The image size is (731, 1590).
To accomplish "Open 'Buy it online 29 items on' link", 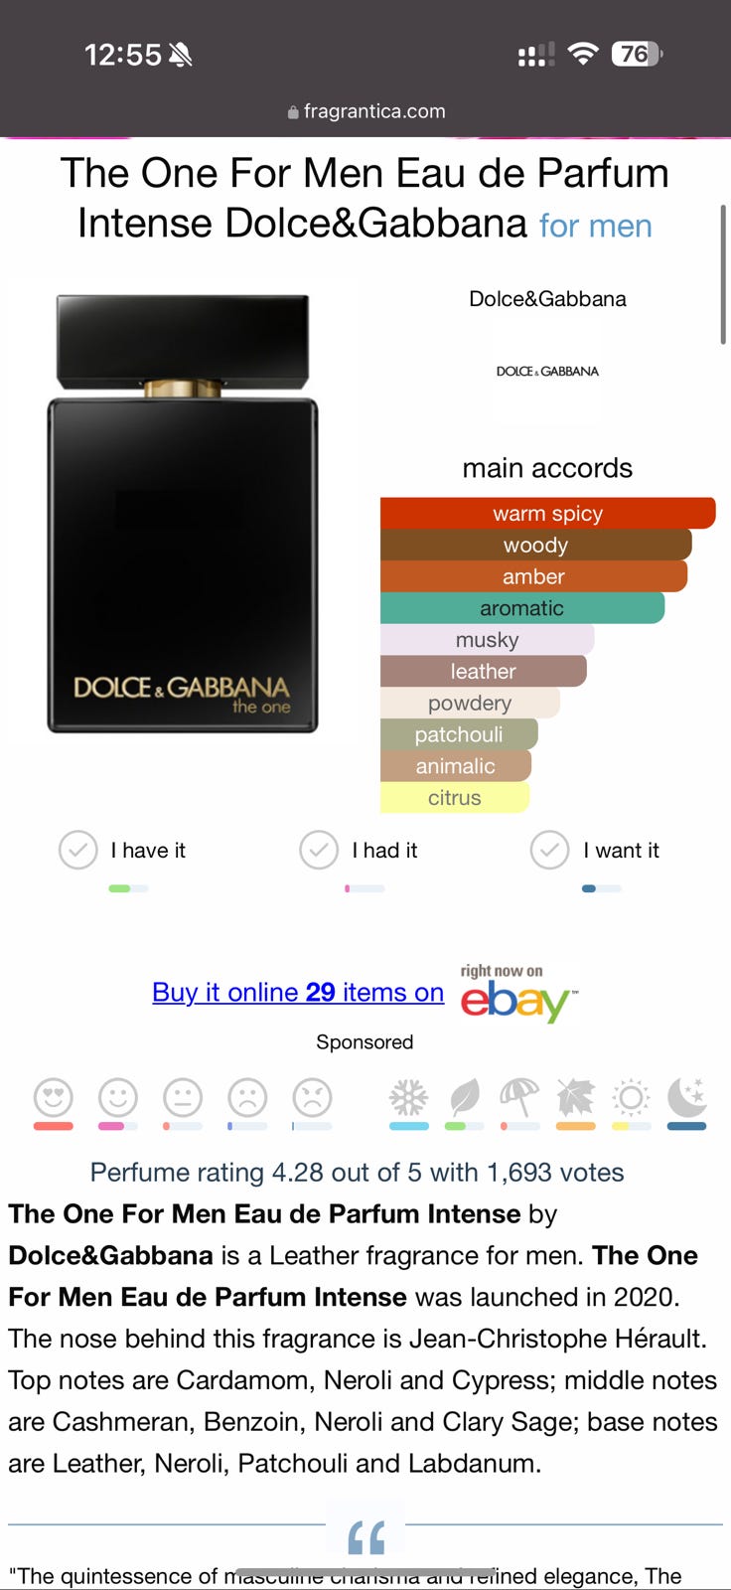I will click(298, 992).
